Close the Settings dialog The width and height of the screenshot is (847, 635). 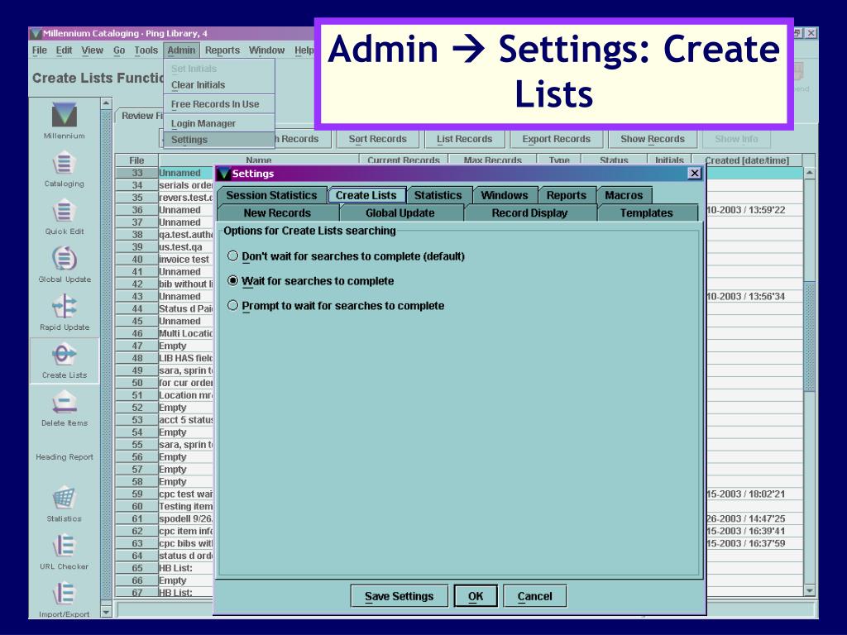695,174
